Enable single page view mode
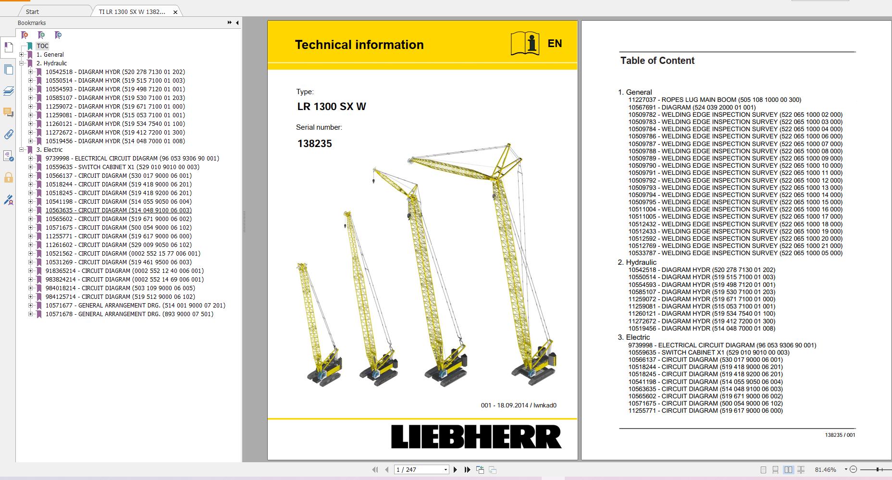 click(763, 469)
